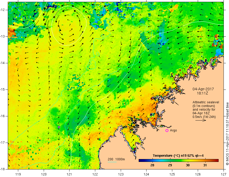Click the magenta Argo circle in the legend
The width and height of the screenshot is (229, 177).
tap(167, 131)
